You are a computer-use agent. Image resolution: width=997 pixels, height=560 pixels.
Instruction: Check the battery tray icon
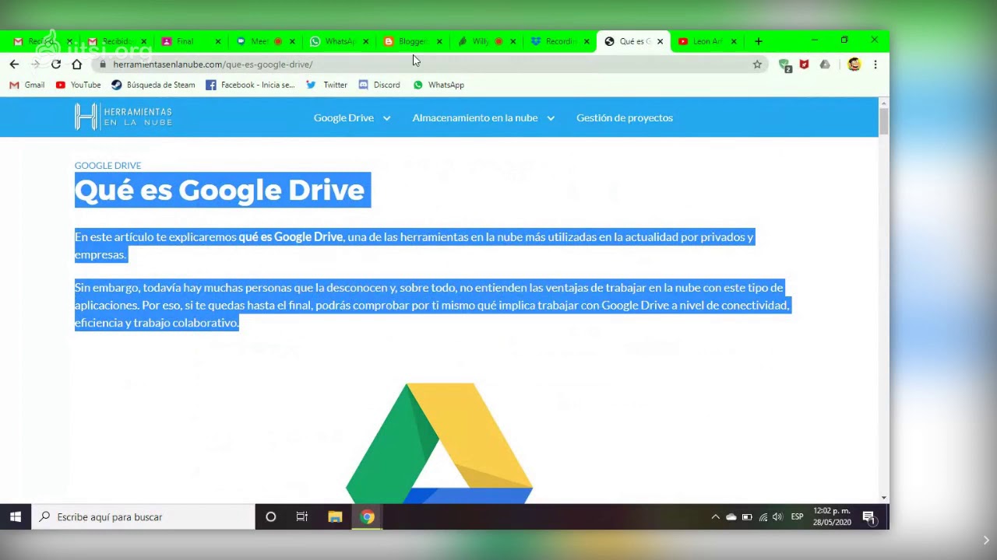tap(747, 517)
